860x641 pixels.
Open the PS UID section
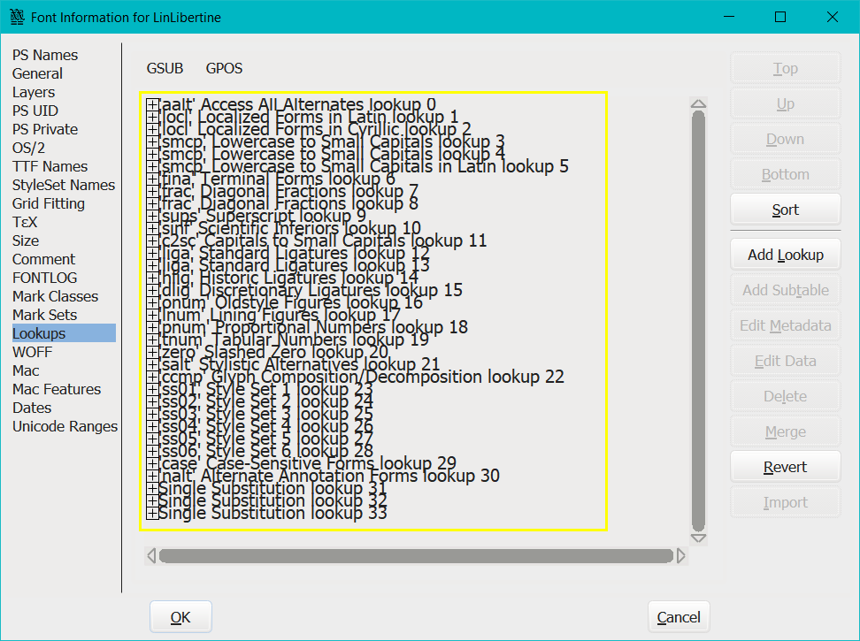35,111
